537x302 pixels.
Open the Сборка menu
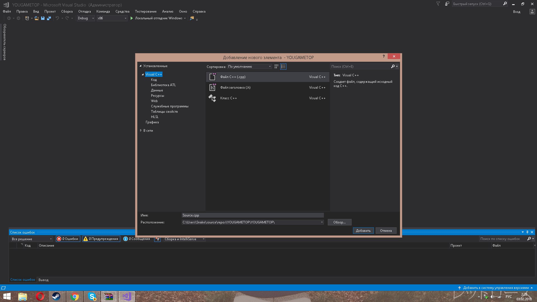(67, 11)
